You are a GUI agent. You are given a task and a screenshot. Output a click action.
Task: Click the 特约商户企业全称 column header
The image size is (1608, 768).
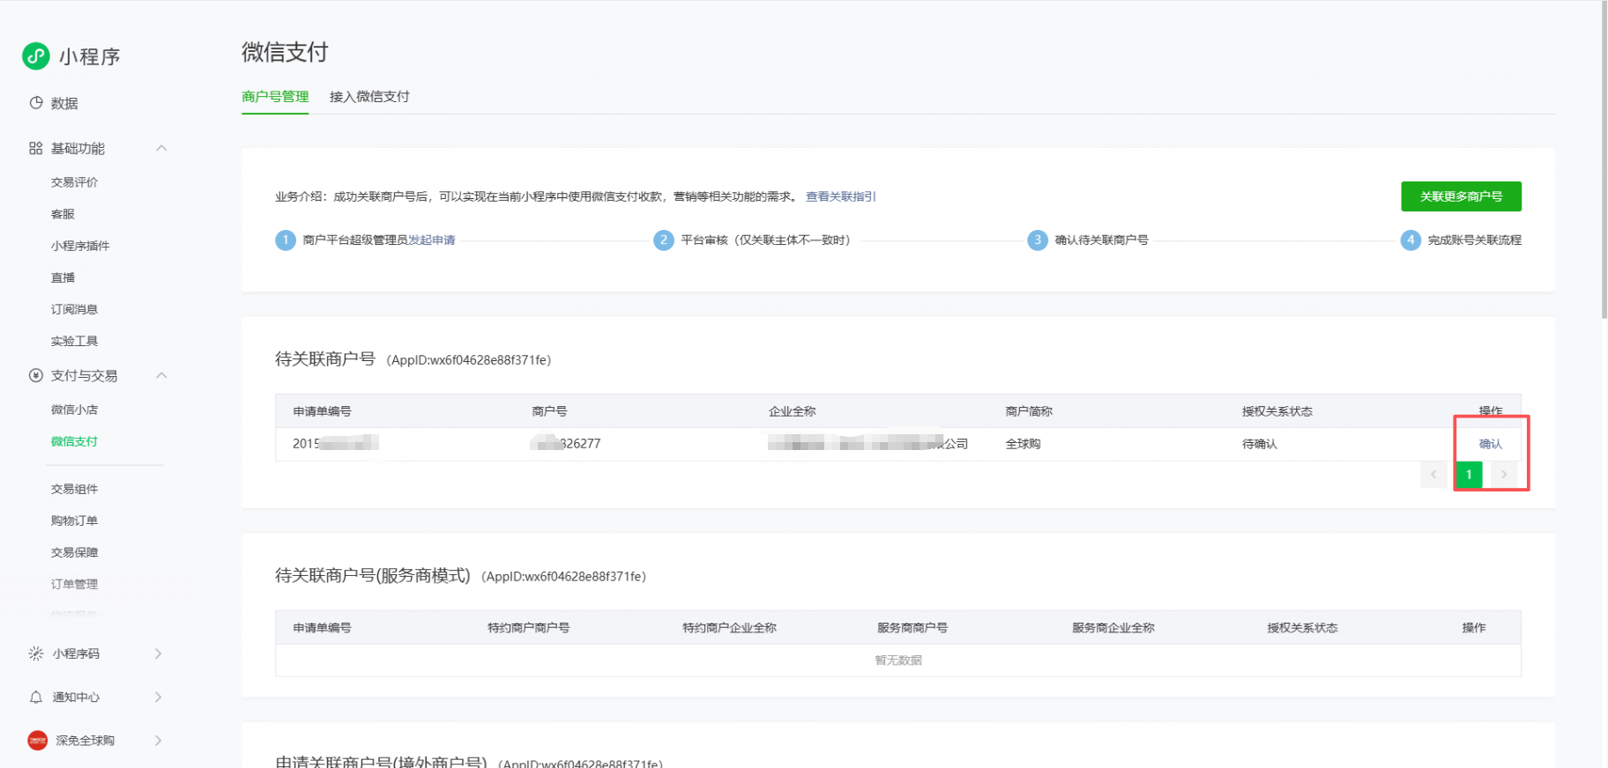click(729, 628)
